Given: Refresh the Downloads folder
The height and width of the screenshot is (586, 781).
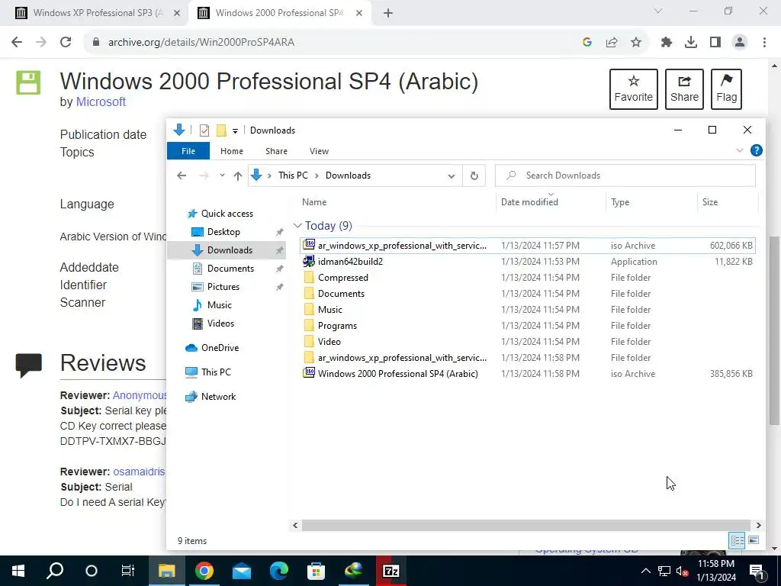Looking at the screenshot, I should pos(474,175).
